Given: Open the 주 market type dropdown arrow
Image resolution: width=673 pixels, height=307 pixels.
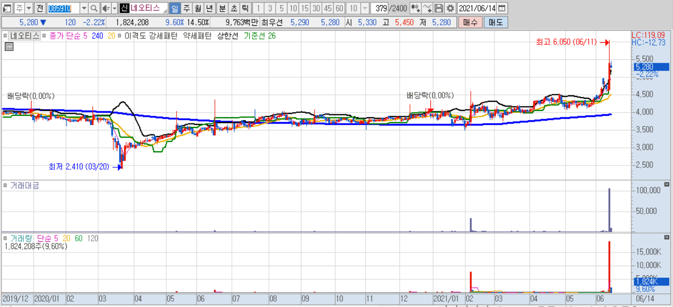Looking at the screenshot, I should pos(29,8).
